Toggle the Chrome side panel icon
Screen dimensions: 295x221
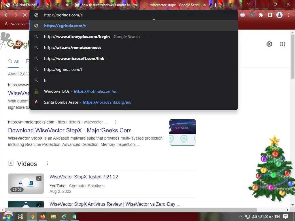click(270, 15)
